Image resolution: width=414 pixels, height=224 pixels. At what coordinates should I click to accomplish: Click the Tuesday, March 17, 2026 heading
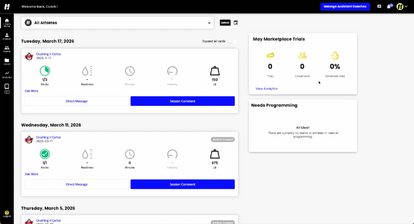coord(47,41)
